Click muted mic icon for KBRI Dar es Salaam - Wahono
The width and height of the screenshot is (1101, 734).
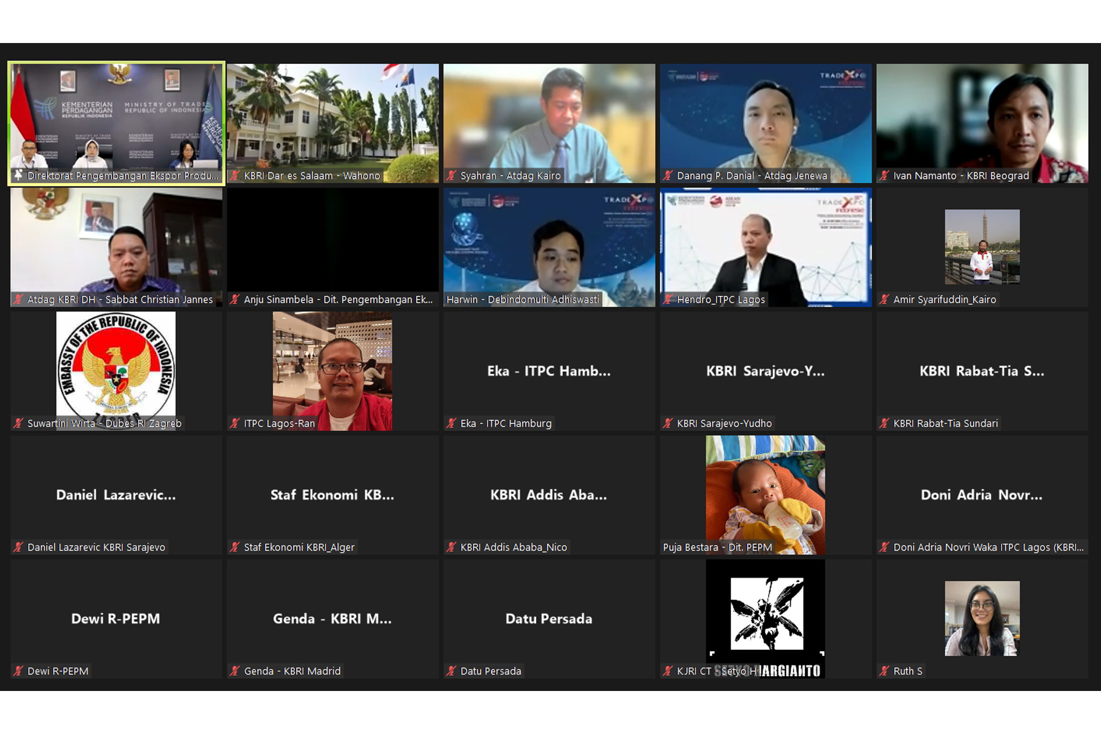[235, 176]
